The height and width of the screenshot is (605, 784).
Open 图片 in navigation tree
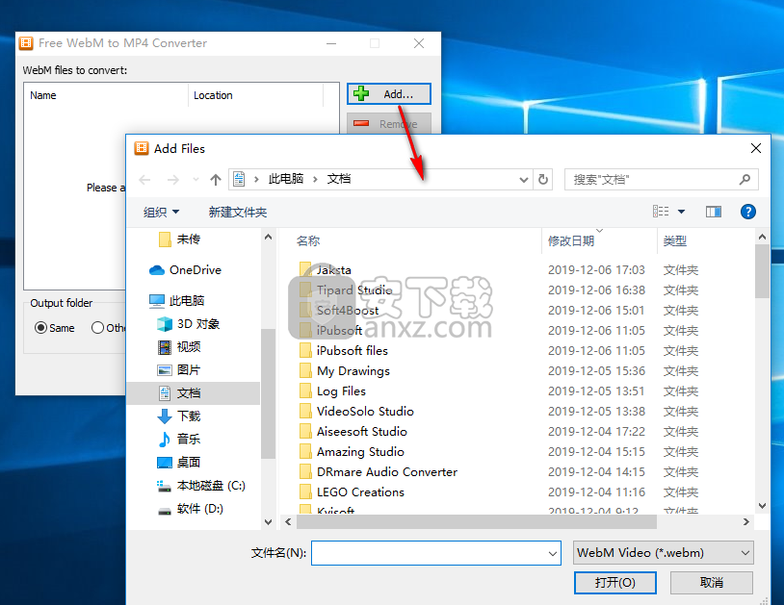coord(179,370)
